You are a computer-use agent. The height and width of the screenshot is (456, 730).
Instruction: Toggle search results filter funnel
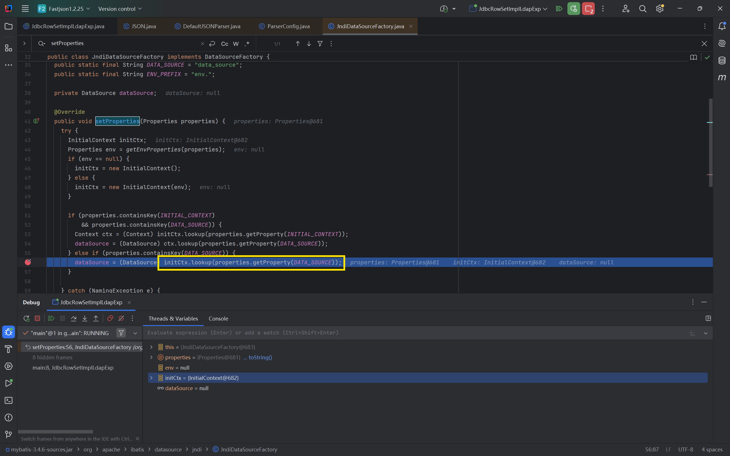(x=320, y=44)
